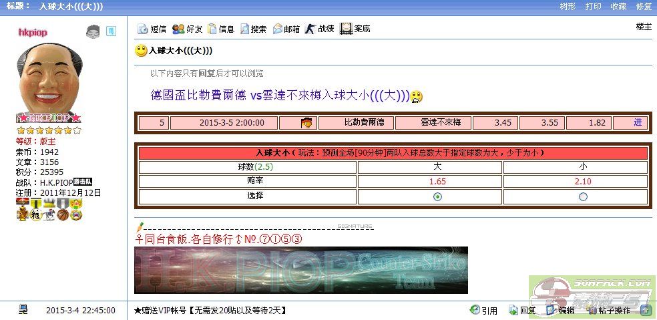Click the 回复 reply button

tap(521, 310)
